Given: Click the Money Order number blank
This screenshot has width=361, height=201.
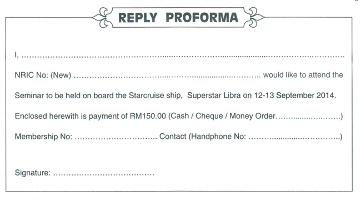Looking at the screenshot, I should (x=308, y=117).
